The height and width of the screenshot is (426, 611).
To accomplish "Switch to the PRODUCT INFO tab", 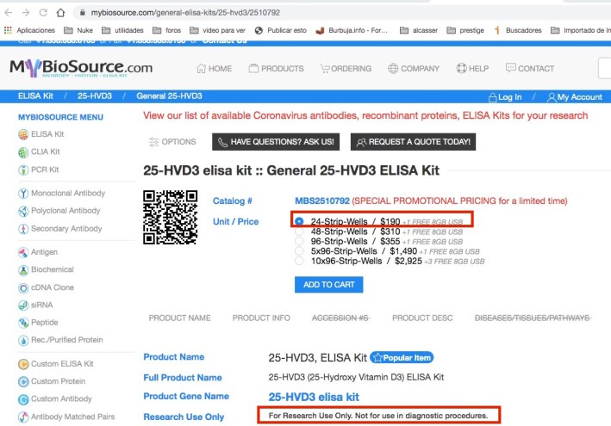I will [261, 318].
